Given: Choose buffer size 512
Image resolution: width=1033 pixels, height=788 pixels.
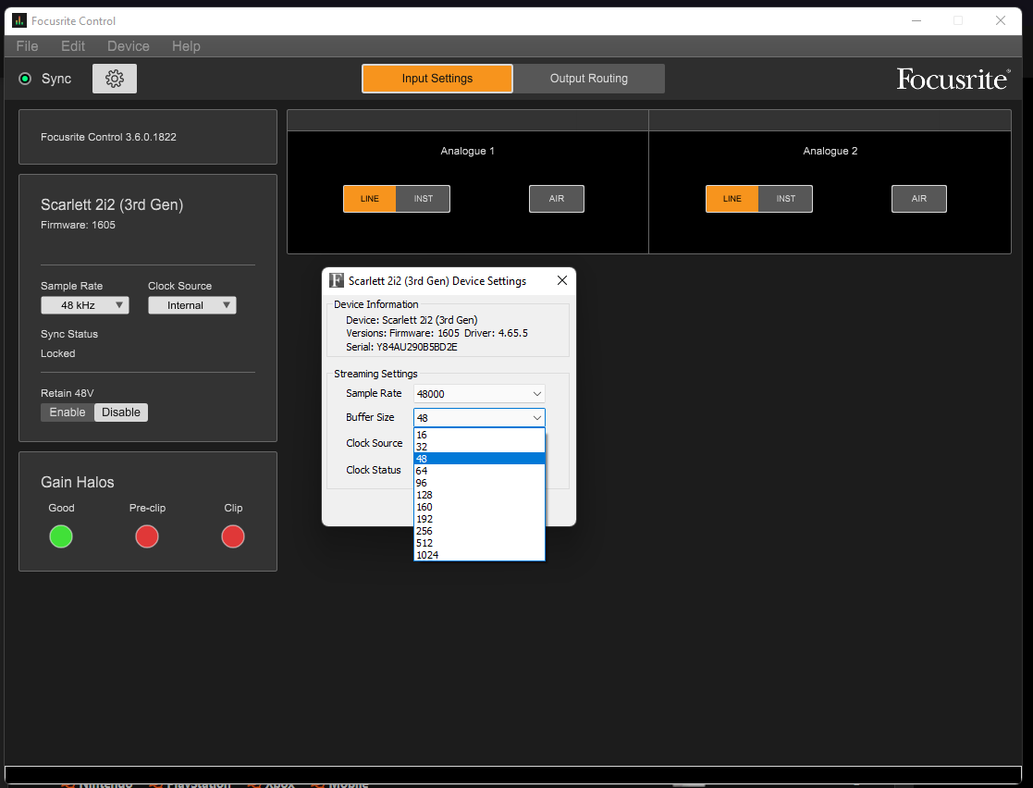Looking at the screenshot, I should pyautogui.click(x=479, y=543).
